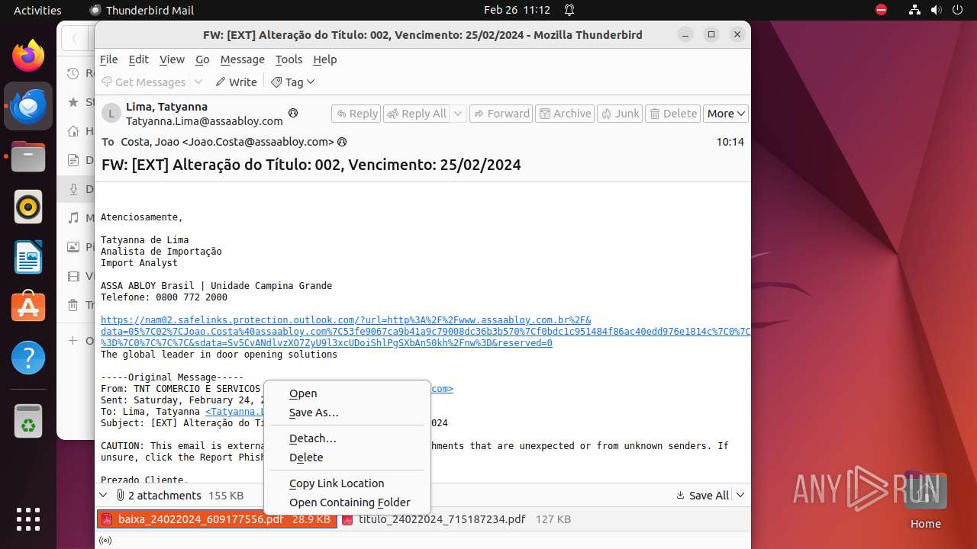Image resolution: width=977 pixels, height=549 pixels.
Task: Click the Tatyanna.L email link in body
Action: tap(234, 412)
